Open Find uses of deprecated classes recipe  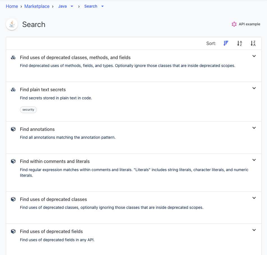[53, 199]
